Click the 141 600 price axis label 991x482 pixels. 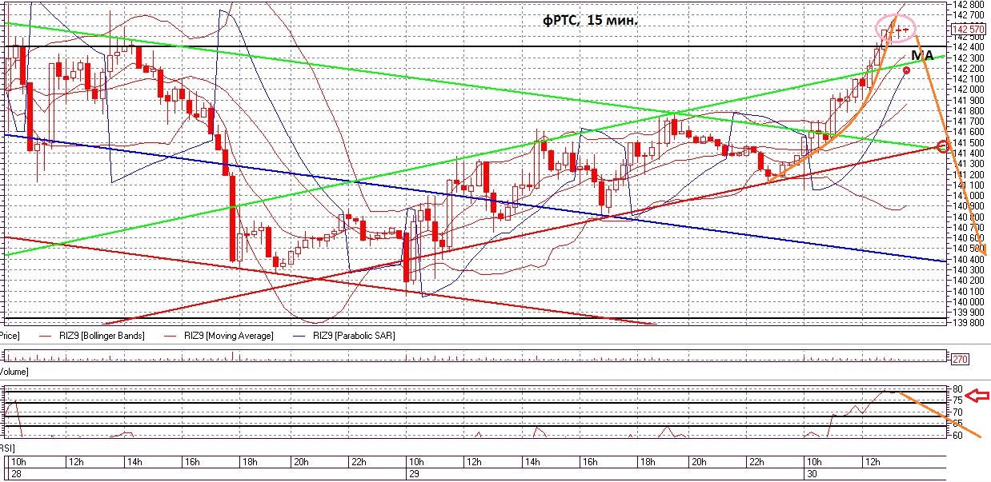(x=969, y=132)
